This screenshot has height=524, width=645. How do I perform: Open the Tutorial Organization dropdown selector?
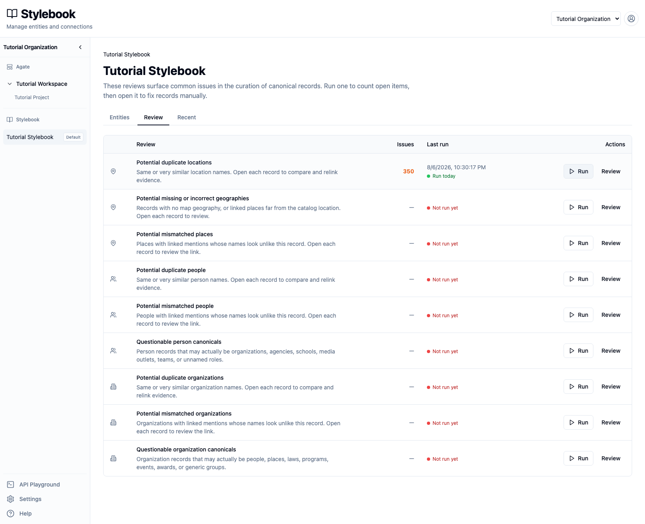tap(586, 19)
